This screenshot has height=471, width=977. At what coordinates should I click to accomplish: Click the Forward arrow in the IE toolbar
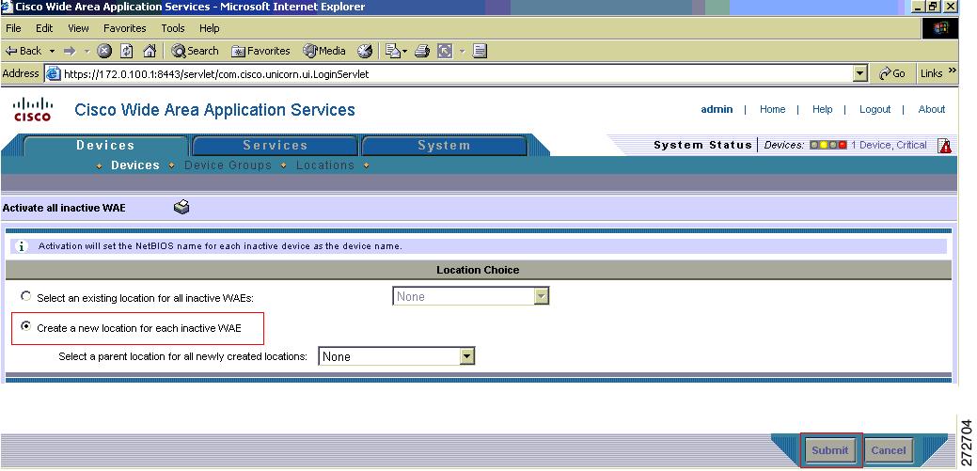(x=70, y=51)
